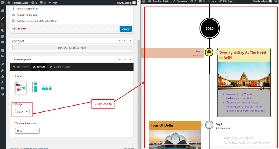The width and height of the screenshot is (279, 149).
Task: Click the 2020 year marker circle
Action: click(x=209, y=28)
